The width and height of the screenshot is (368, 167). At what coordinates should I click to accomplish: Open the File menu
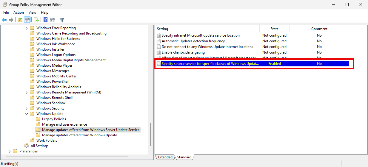[6, 13]
